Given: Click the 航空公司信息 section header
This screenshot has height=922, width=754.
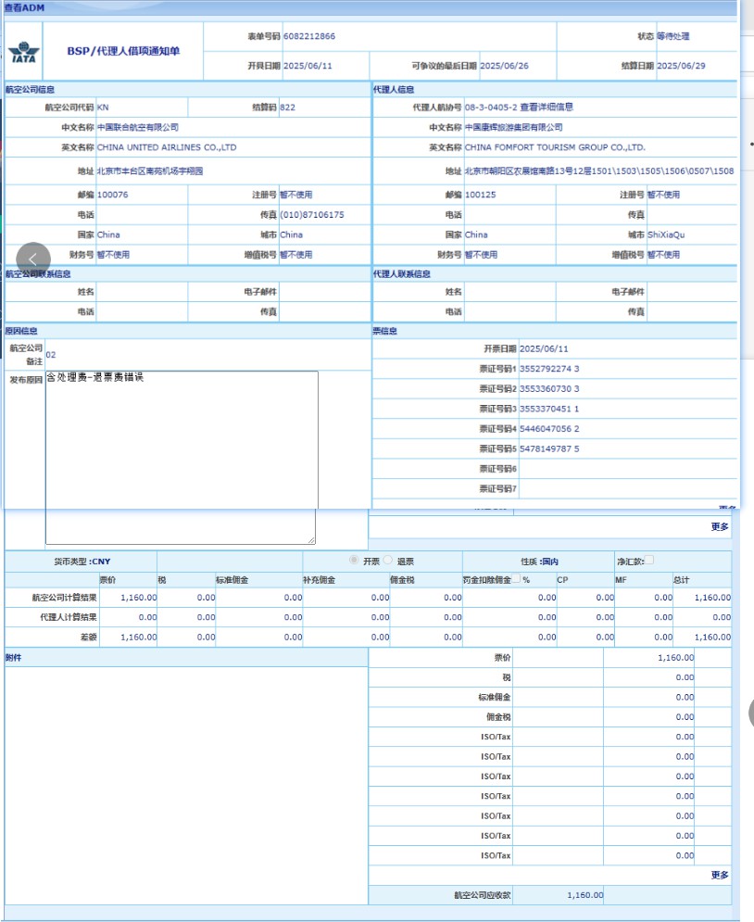Looking at the screenshot, I should tap(30, 90).
